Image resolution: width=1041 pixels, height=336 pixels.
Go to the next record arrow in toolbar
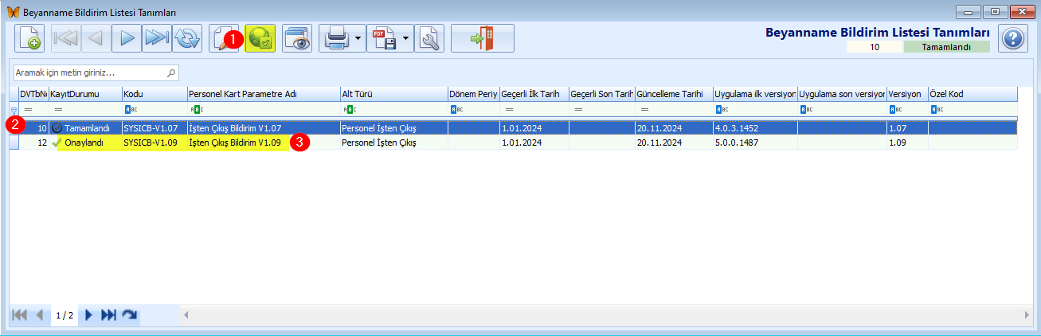click(126, 38)
